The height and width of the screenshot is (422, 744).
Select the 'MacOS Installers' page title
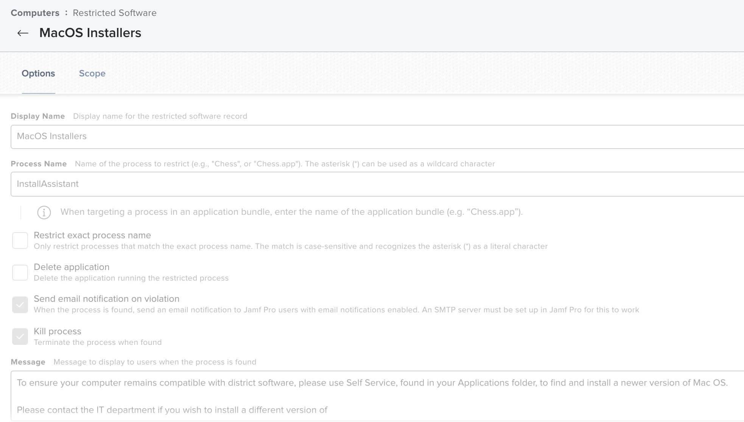[90, 33]
